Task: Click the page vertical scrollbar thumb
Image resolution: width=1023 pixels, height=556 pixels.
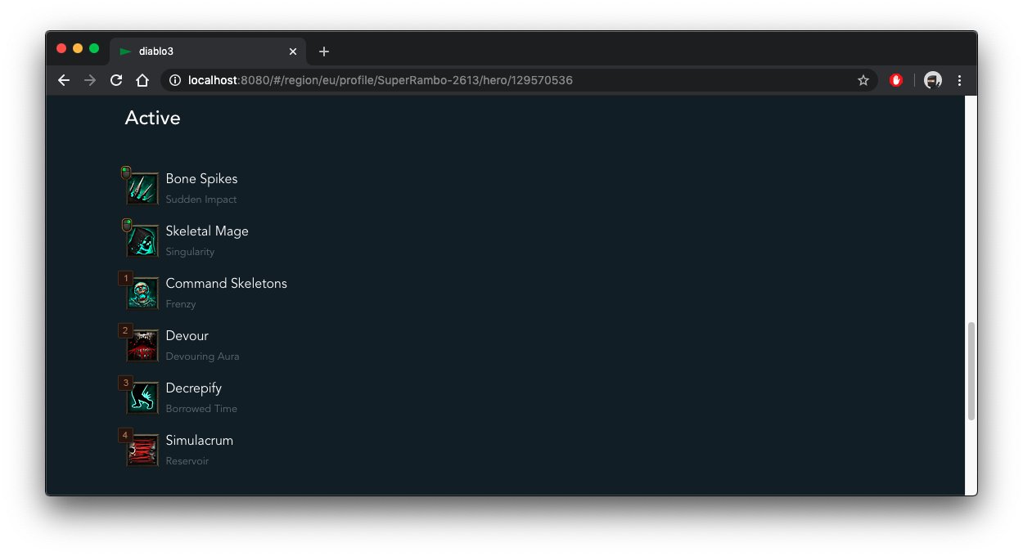Action: 971,371
